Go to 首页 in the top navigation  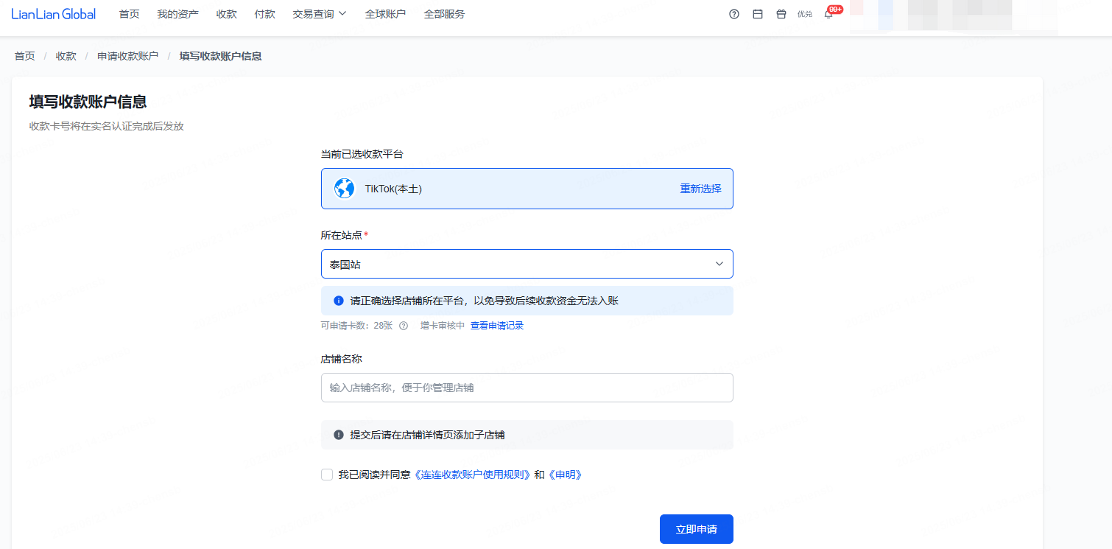[x=130, y=14]
